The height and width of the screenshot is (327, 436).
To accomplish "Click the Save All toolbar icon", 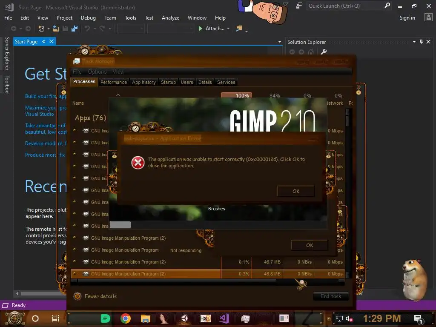I will point(74,29).
